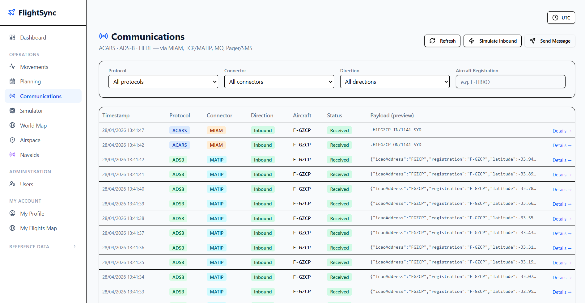The height and width of the screenshot is (303, 585).
Task: Click the Airspace shield icon
Action: pos(12,140)
